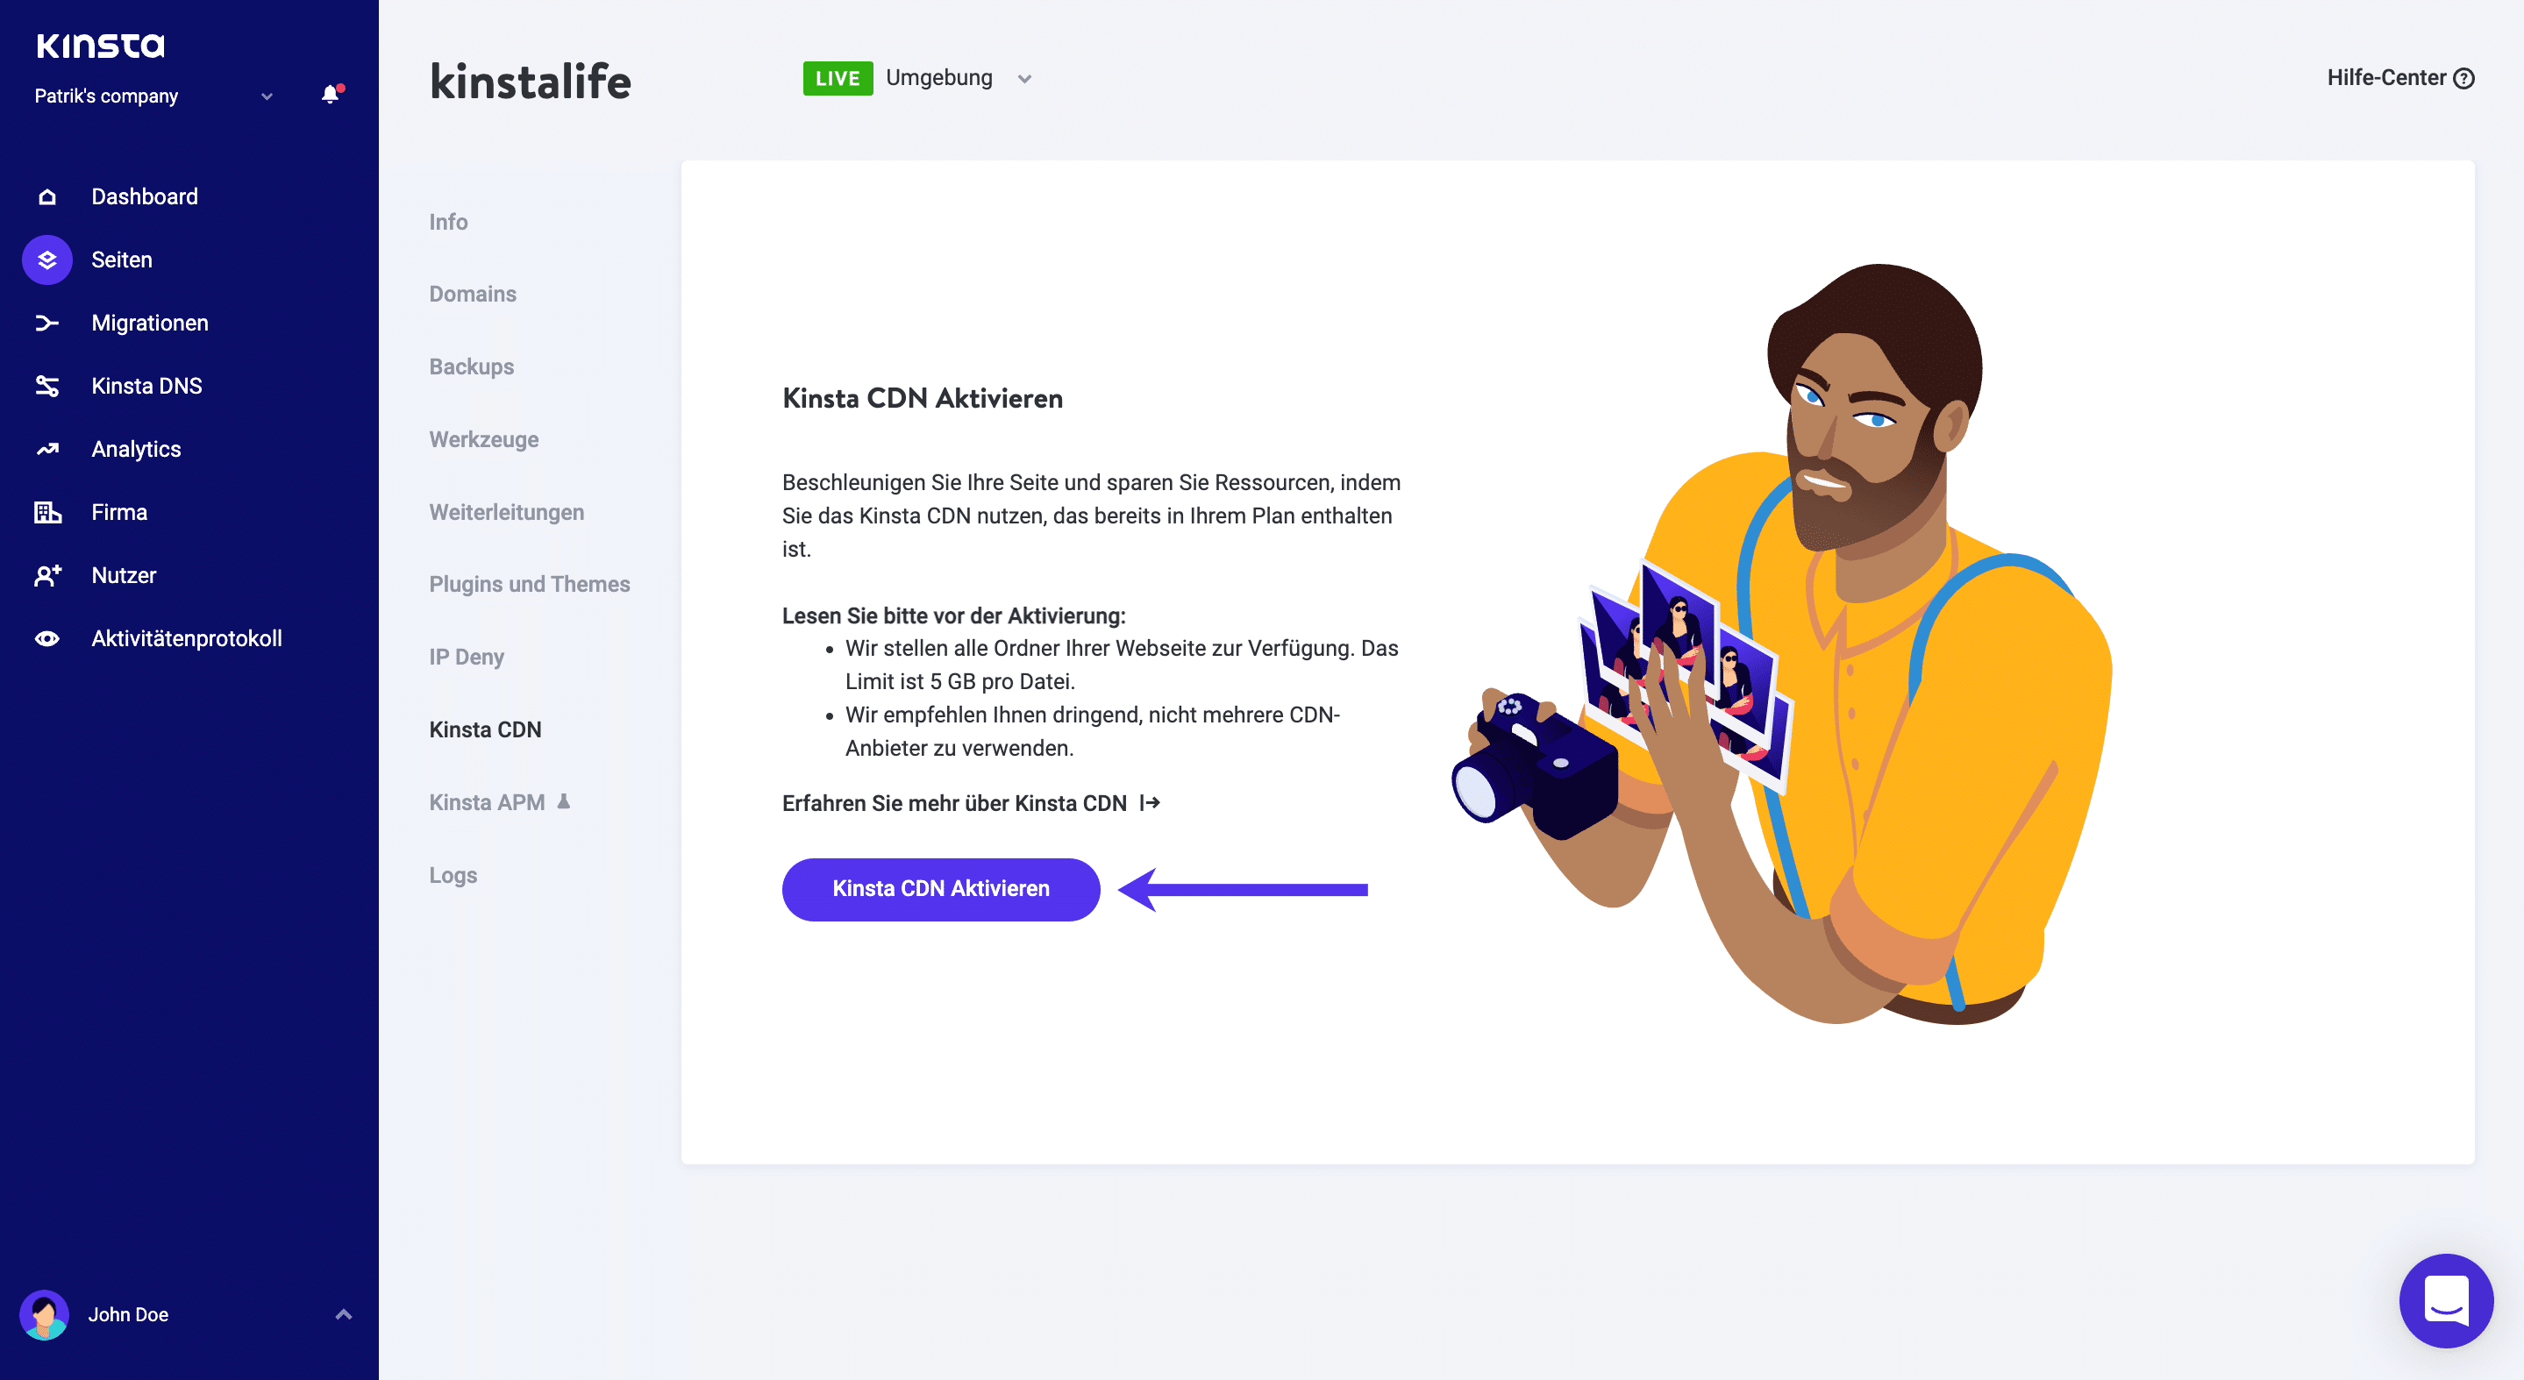This screenshot has width=2524, height=1380.
Task: Click the Firma icon in sidebar
Action: pos(46,511)
